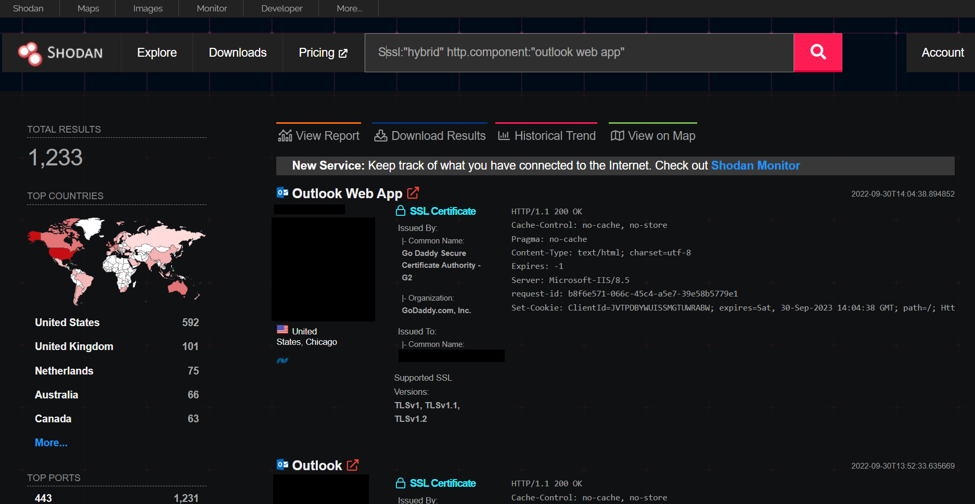Click the Outlook icon next to Outlook Web App
This screenshot has width=975, height=504.
click(283, 192)
